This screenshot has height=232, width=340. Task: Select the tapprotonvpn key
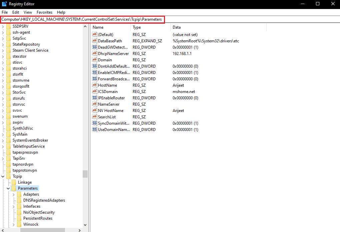coord(25,170)
